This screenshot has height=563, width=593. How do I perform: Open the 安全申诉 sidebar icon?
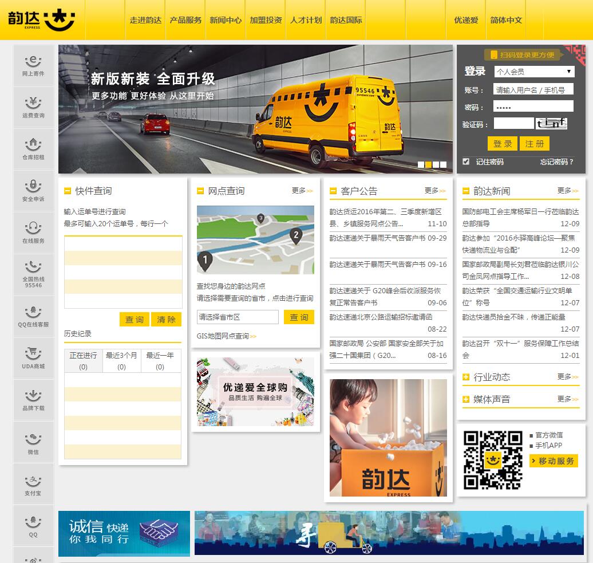click(x=33, y=191)
